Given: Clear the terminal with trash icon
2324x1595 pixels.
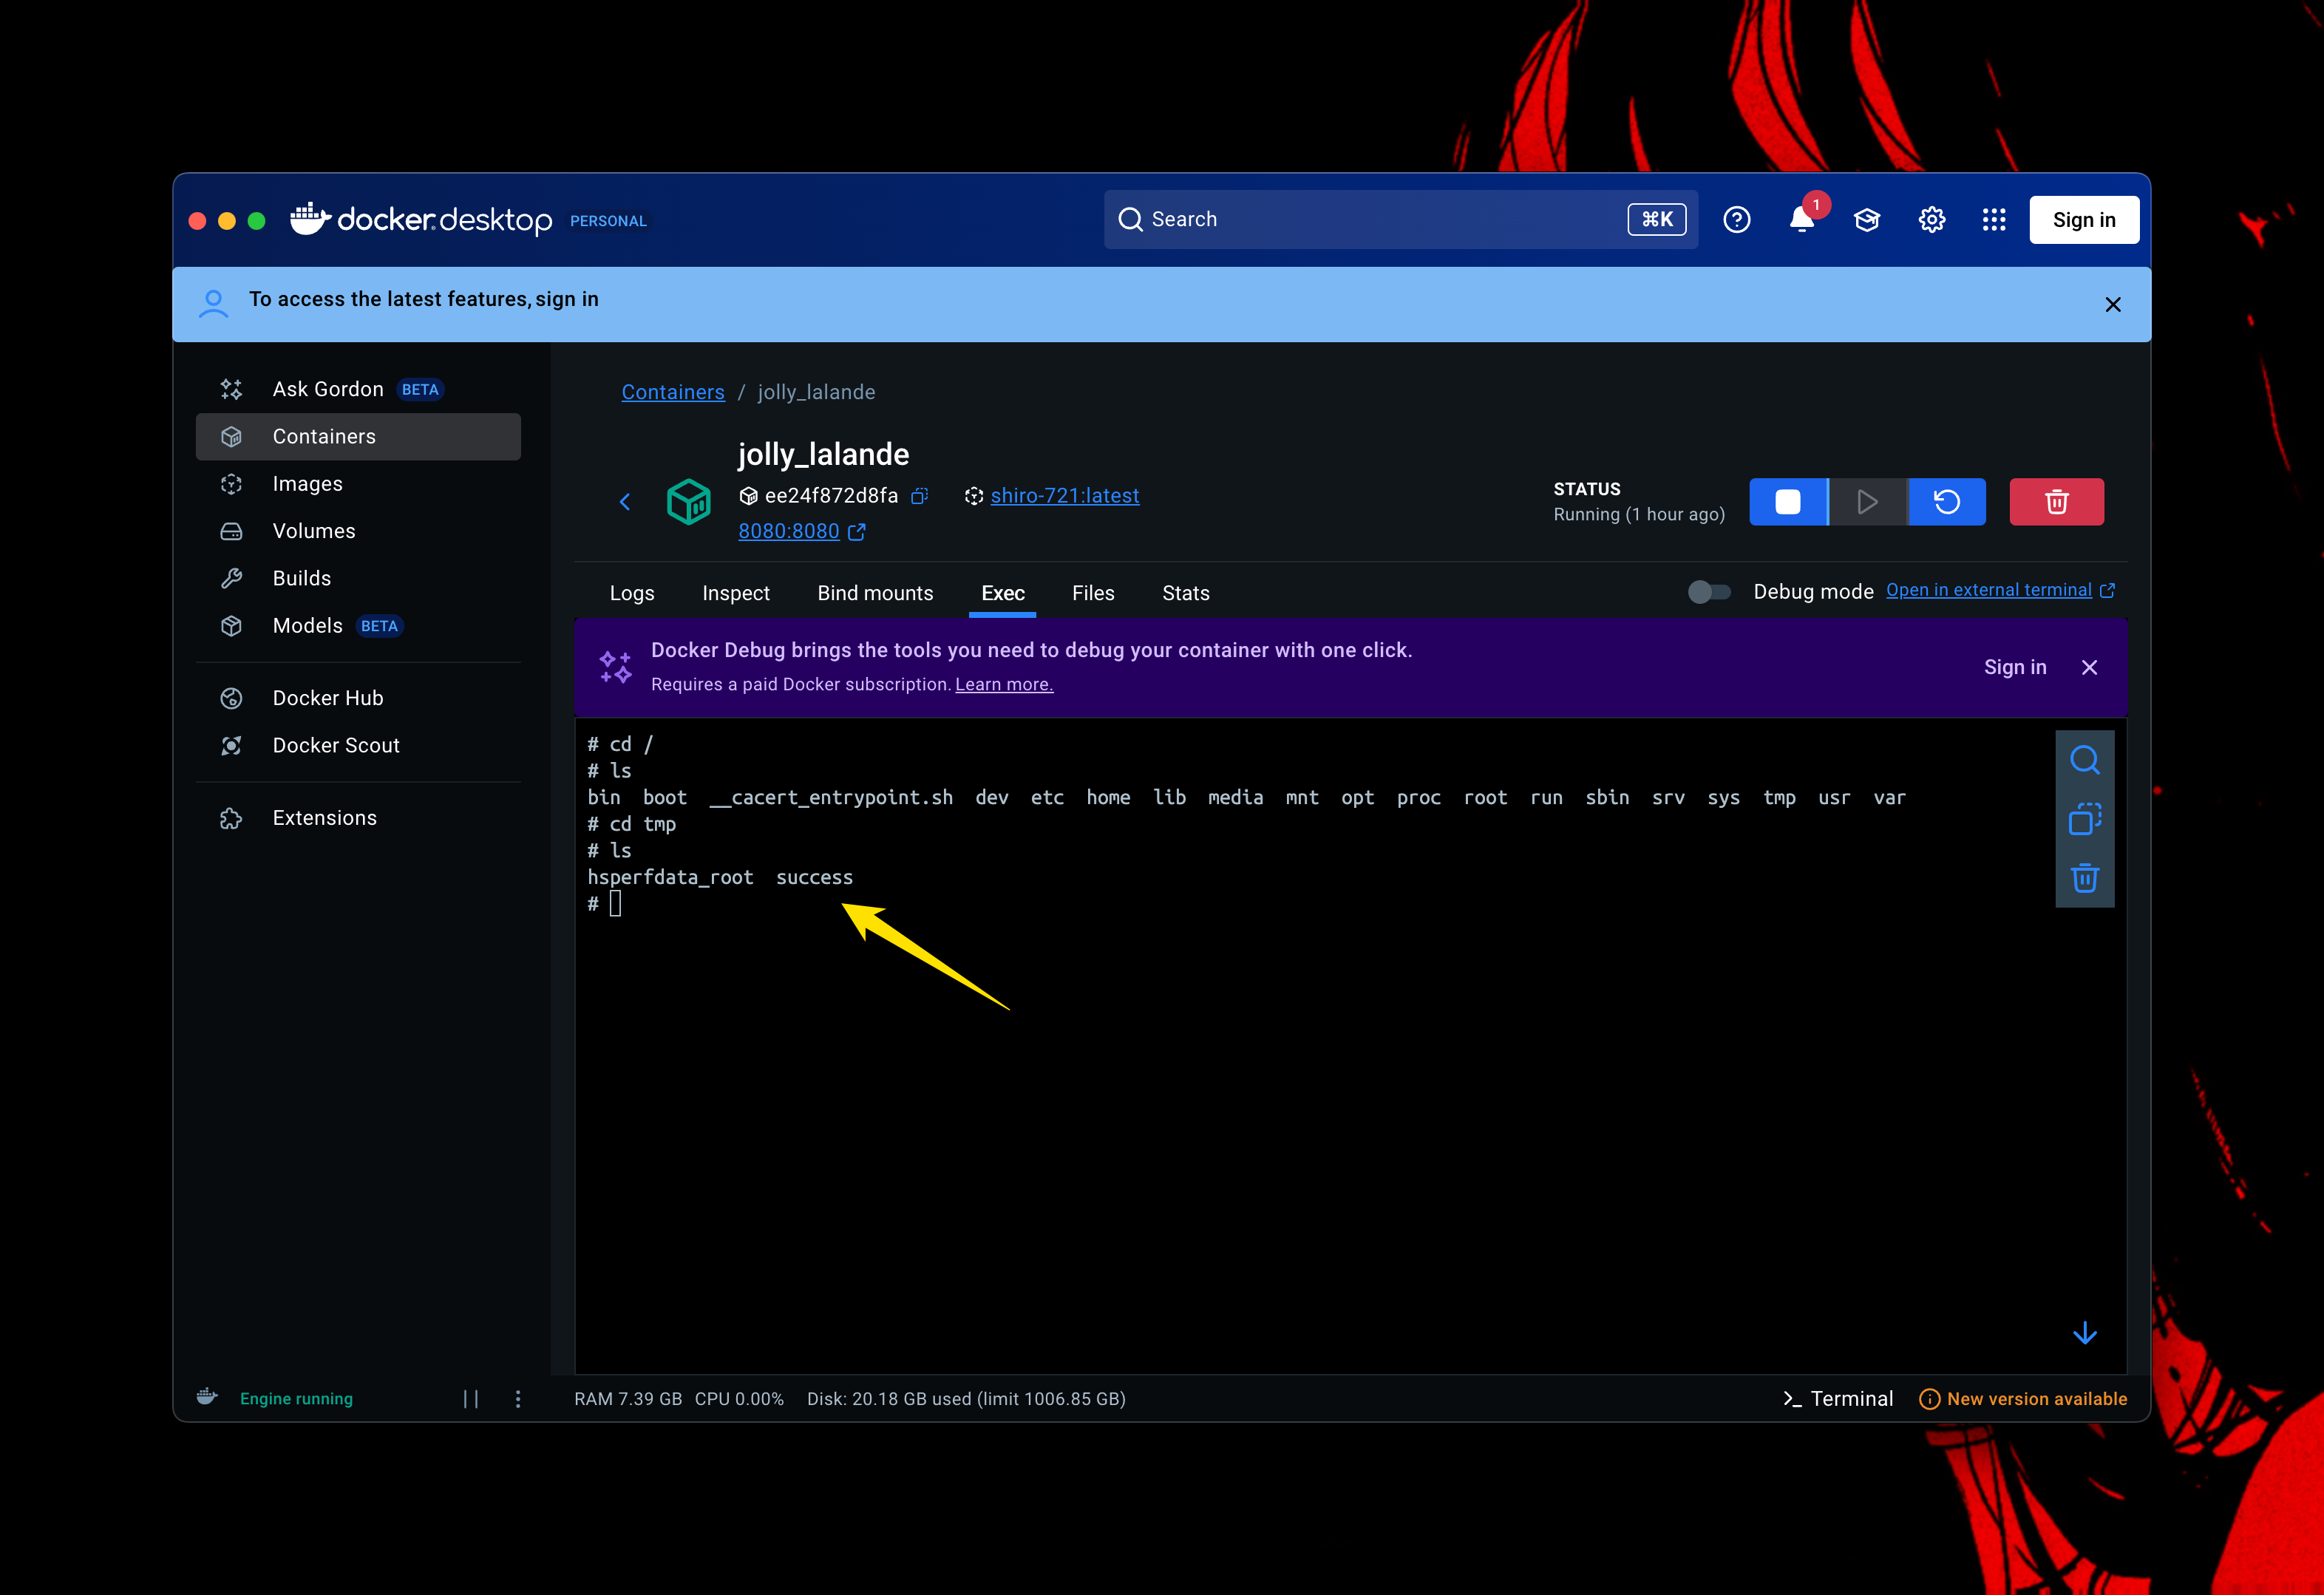Looking at the screenshot, I should click(x=2084, y=878).
